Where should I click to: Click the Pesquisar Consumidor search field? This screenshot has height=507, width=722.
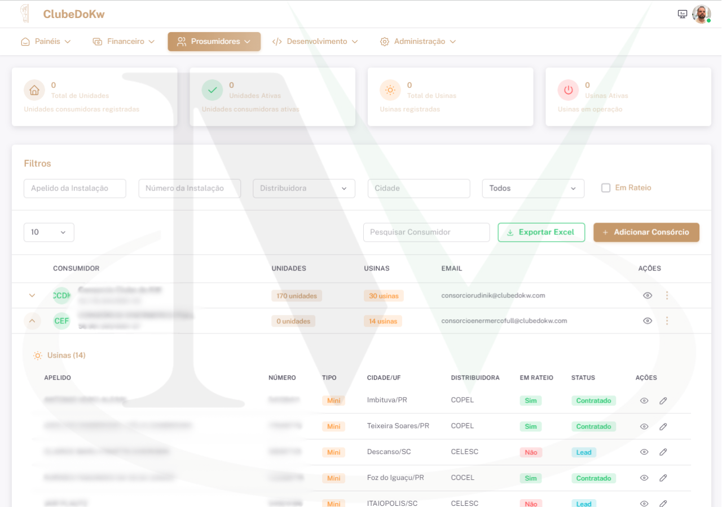(x=426, y=233)
